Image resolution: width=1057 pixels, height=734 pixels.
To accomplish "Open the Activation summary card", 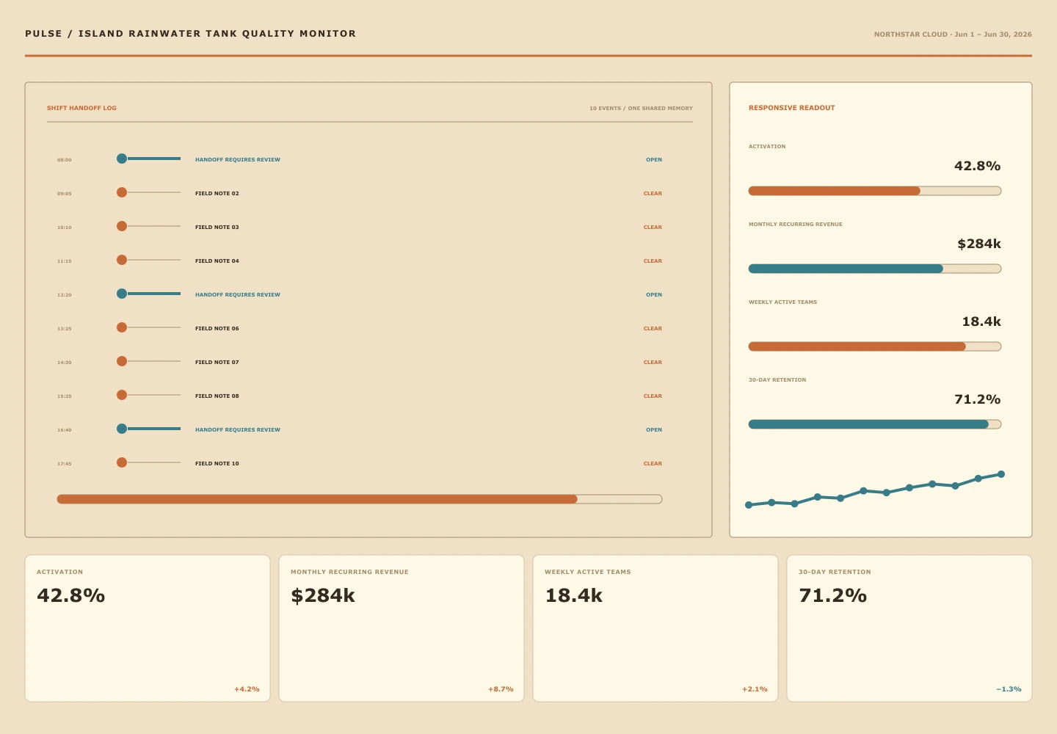I will click(148, 628).
